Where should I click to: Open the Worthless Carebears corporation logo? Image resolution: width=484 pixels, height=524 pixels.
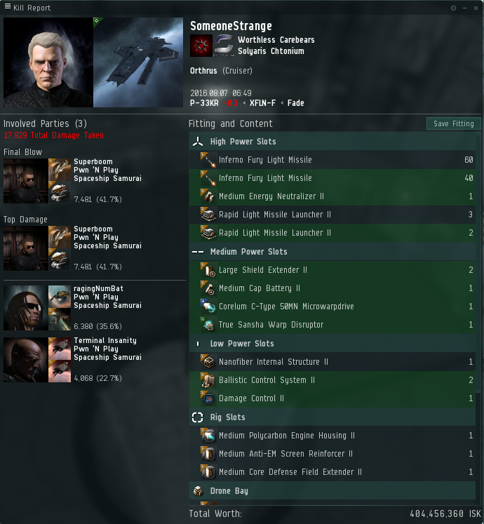pyautogui.click(x=201, y=46)
